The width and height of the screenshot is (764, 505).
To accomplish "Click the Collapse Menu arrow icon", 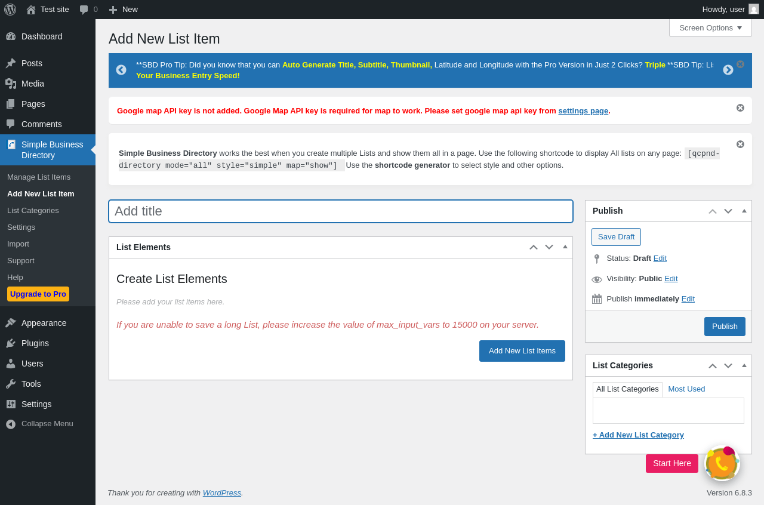I will click(11, 424).
